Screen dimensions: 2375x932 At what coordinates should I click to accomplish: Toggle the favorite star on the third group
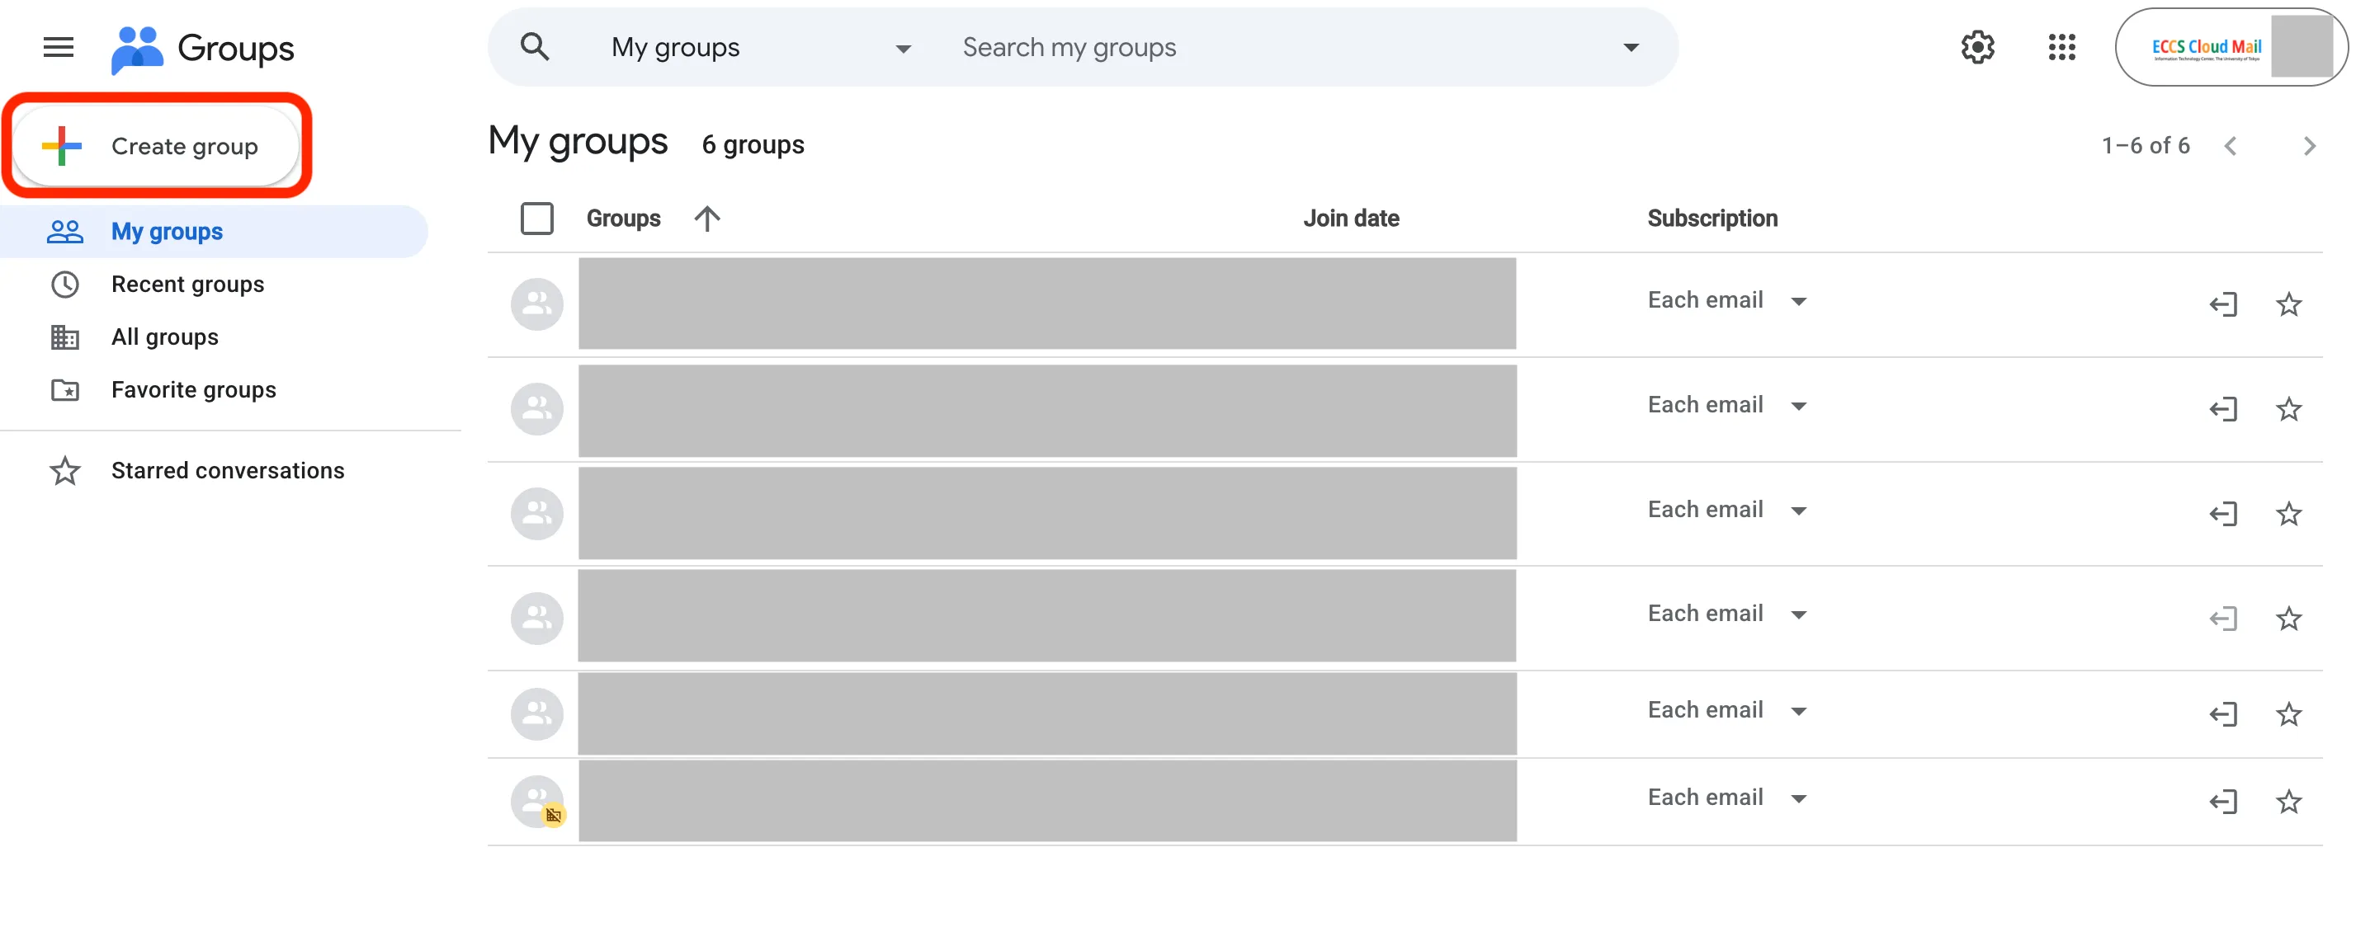(x=2288, y=514)
